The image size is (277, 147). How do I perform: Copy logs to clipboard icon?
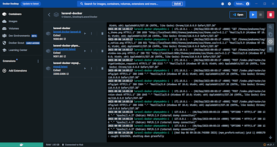[270, 35]
